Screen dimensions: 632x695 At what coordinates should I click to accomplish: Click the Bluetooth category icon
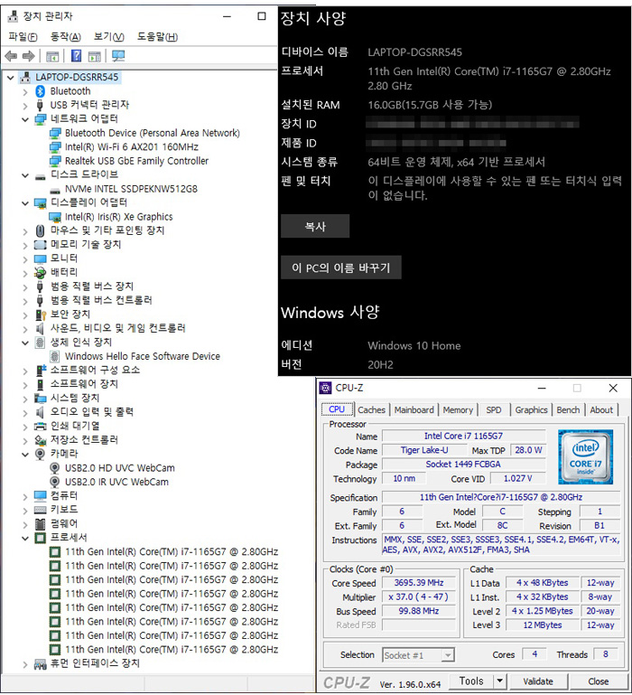[x=41, y=91]
